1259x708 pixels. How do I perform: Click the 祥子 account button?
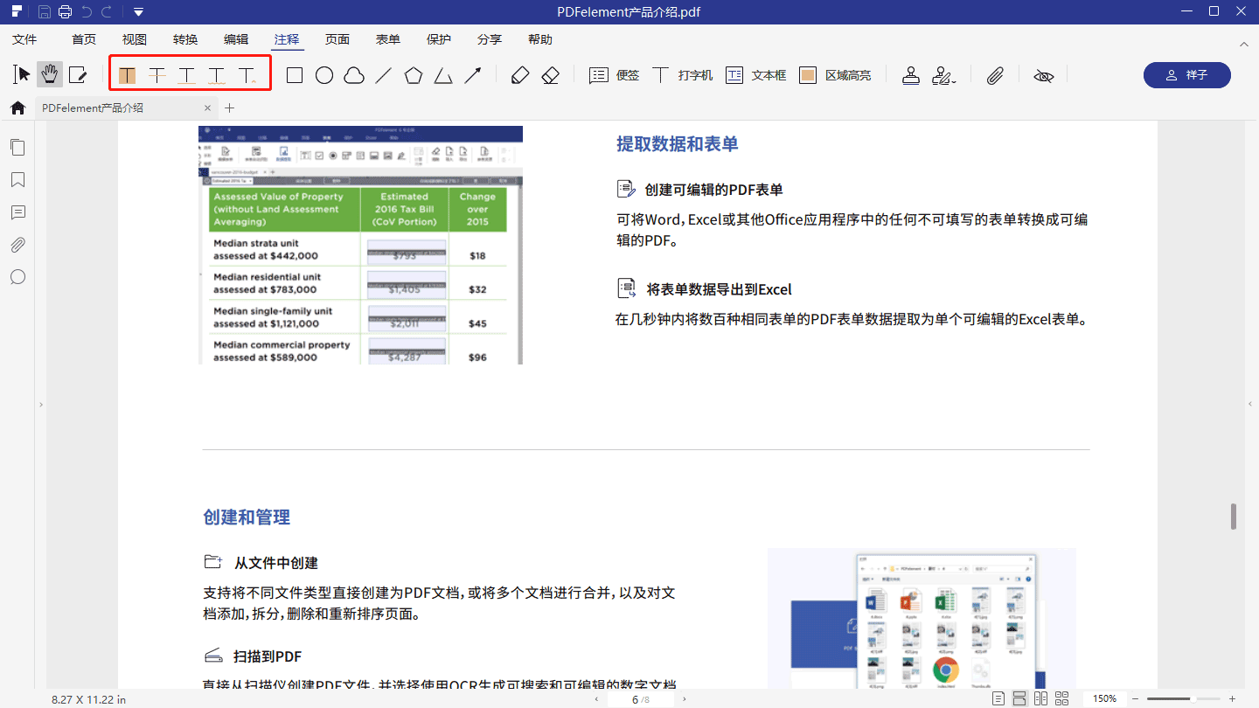coord(1186,75)
